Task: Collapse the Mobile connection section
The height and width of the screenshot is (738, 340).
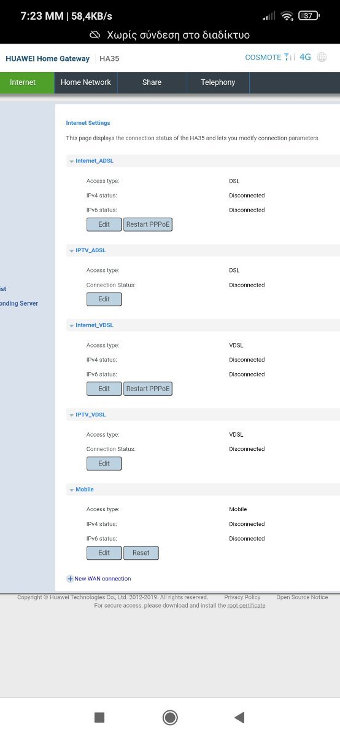Action: (72, 490)
